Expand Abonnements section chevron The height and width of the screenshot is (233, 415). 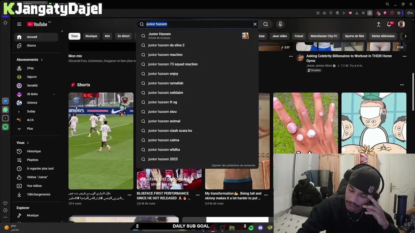click(42, 60)
